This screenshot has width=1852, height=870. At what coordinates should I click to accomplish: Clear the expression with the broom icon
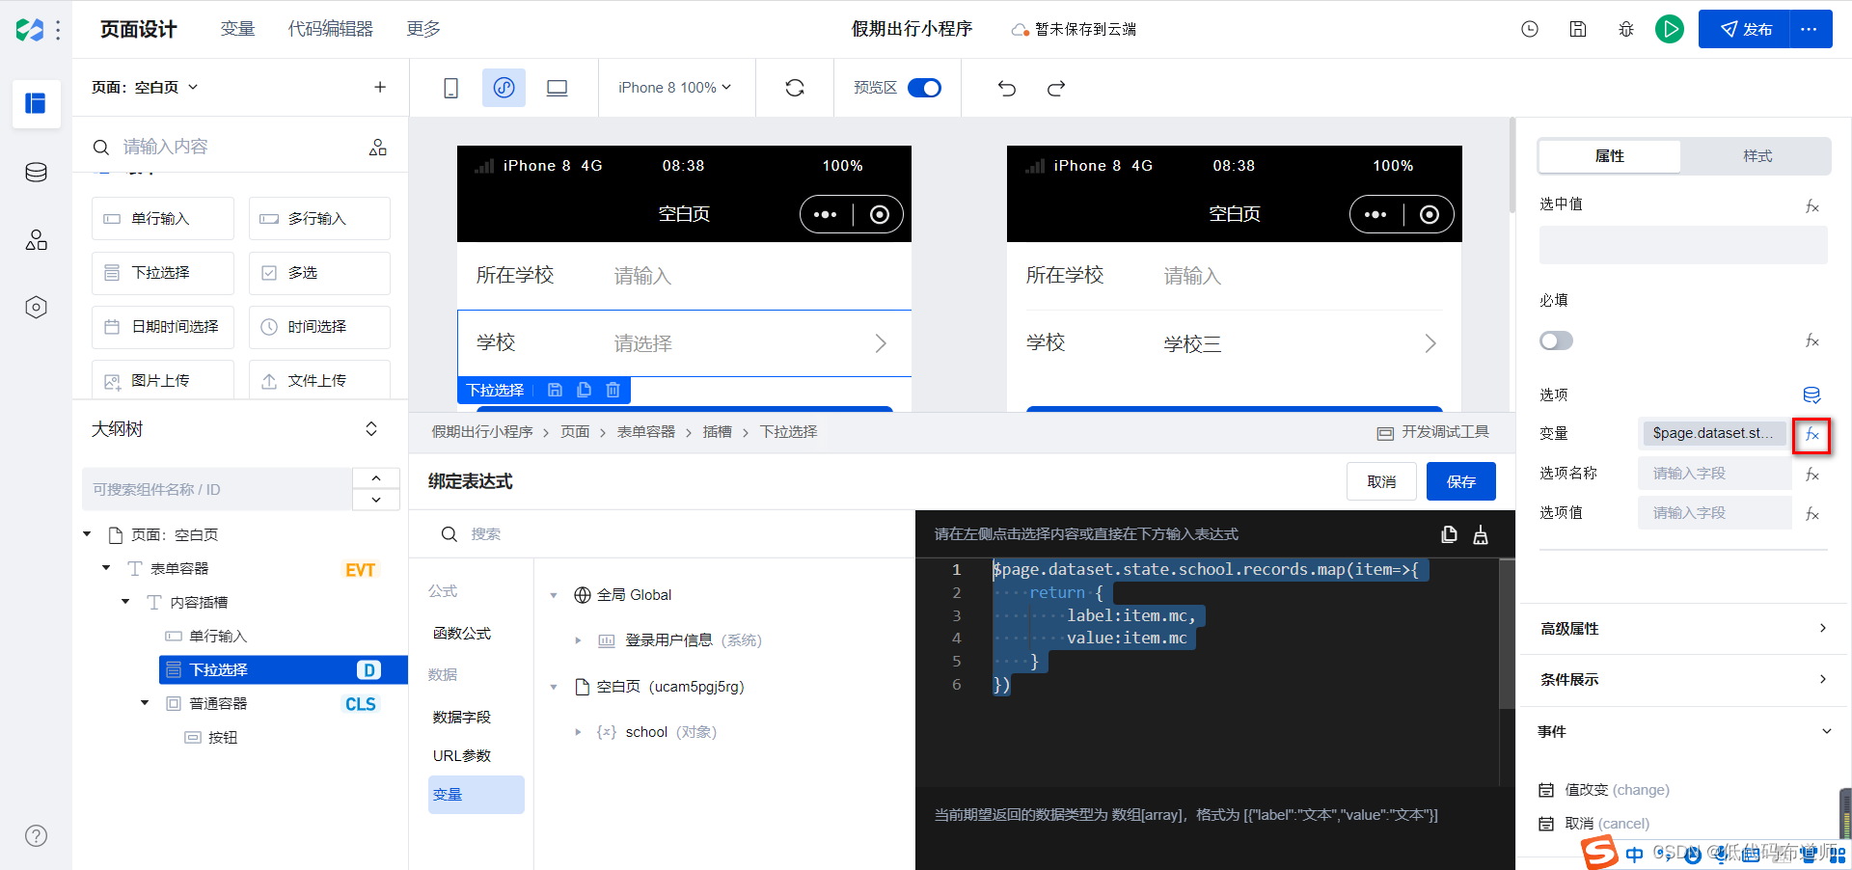point(1481,534)
